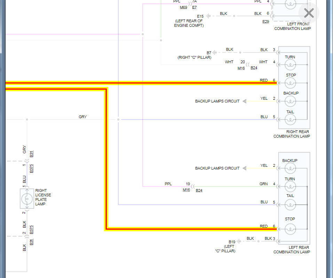Select STOP bulb in Right Rear Combination Lamp
The width and height of the screenshot is (333, 278).
coord(290,83)
